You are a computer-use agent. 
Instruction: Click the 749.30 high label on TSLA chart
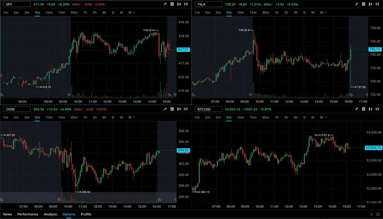[243, 30]
